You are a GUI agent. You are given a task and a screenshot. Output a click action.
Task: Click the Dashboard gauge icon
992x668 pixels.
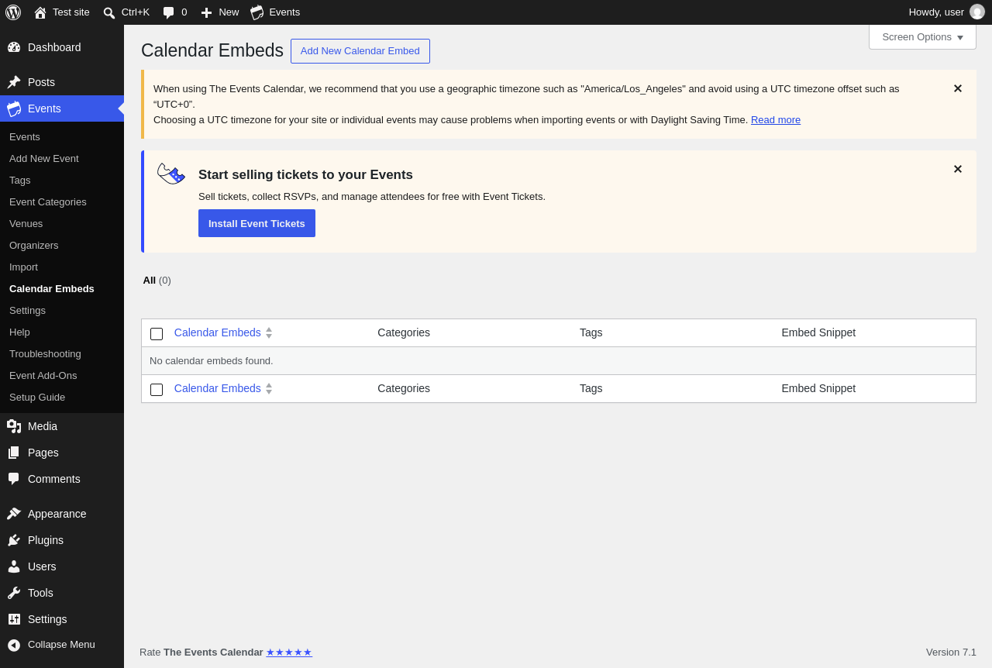pos(14,47)
